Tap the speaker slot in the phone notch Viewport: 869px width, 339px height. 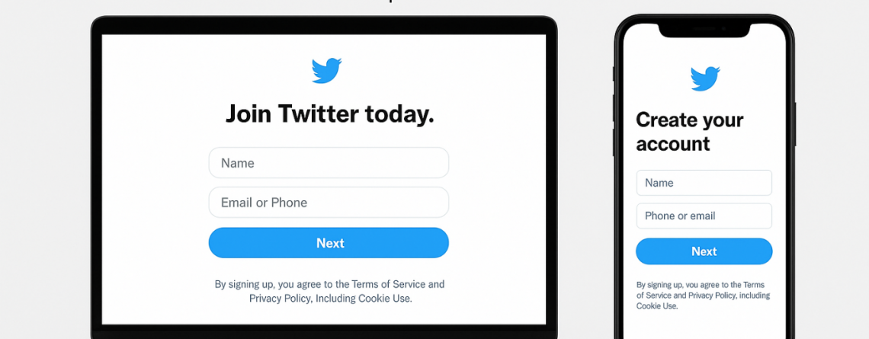tap(704, 28)
